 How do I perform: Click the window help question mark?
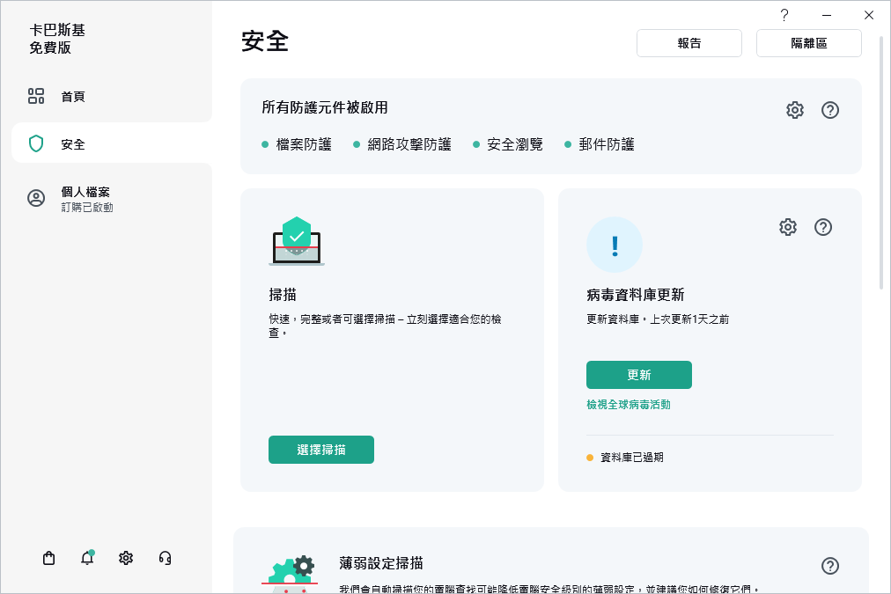point(784,15)
